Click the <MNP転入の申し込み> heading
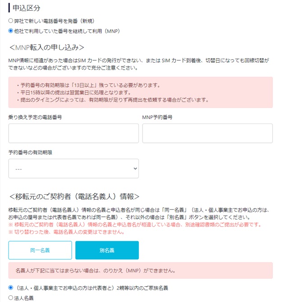 [46, 47]
